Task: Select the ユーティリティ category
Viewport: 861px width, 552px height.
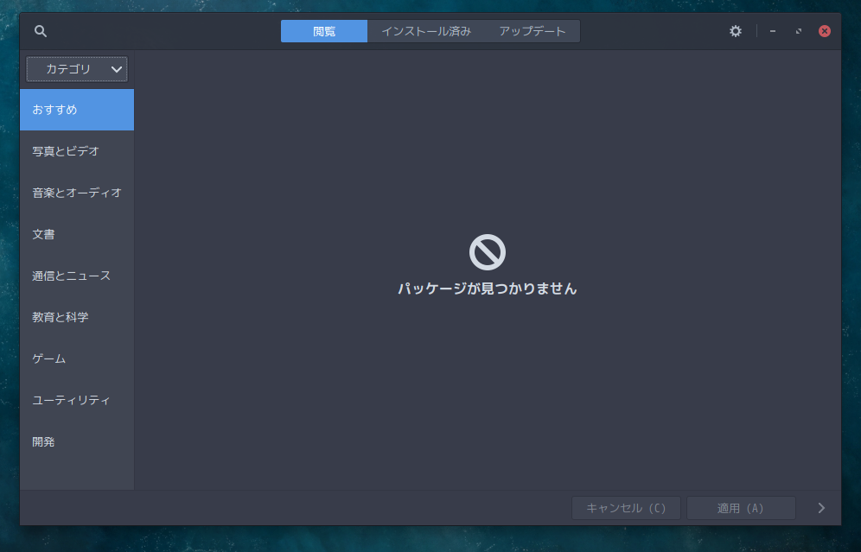Action: click(x=77, y=401)
